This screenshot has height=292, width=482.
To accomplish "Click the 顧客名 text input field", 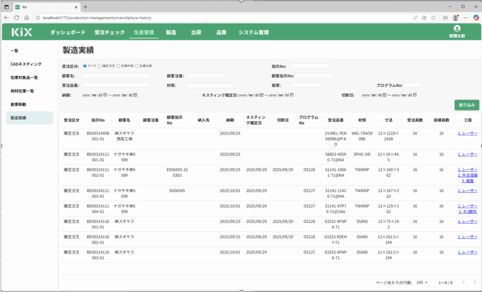I will pyautogui.click(x=116, y=75).
